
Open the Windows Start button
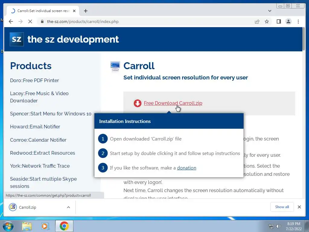[x=8, y=226]
